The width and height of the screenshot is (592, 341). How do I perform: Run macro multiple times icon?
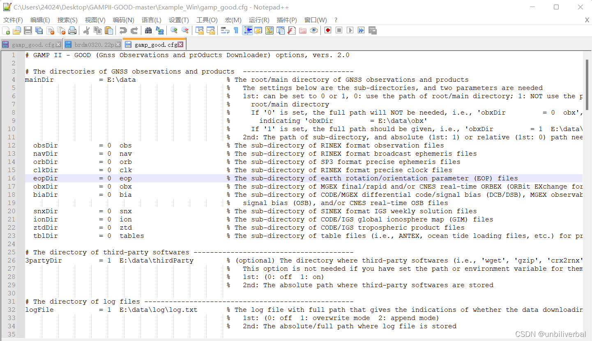click(361, 30)
